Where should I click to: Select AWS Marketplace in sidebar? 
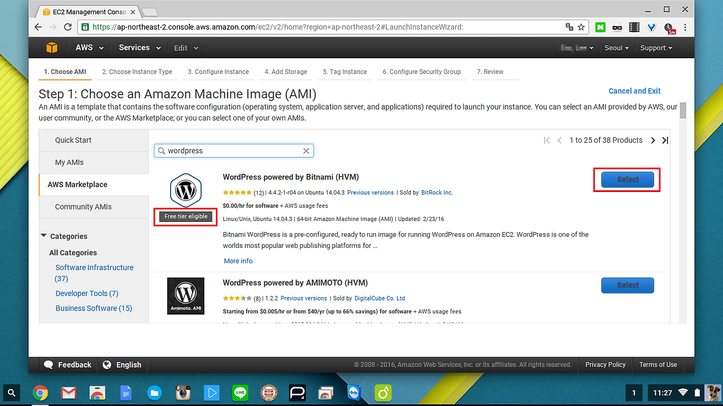coord(94,185)
